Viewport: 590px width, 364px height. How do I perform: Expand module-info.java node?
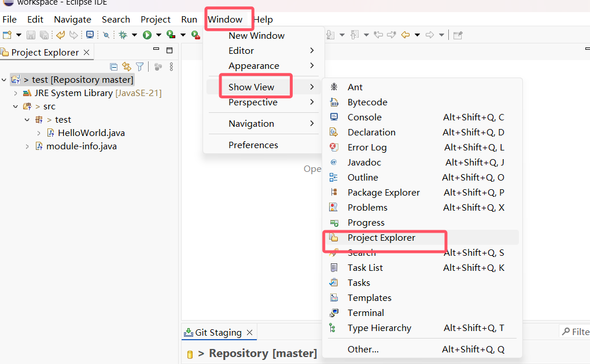[27, 146]
